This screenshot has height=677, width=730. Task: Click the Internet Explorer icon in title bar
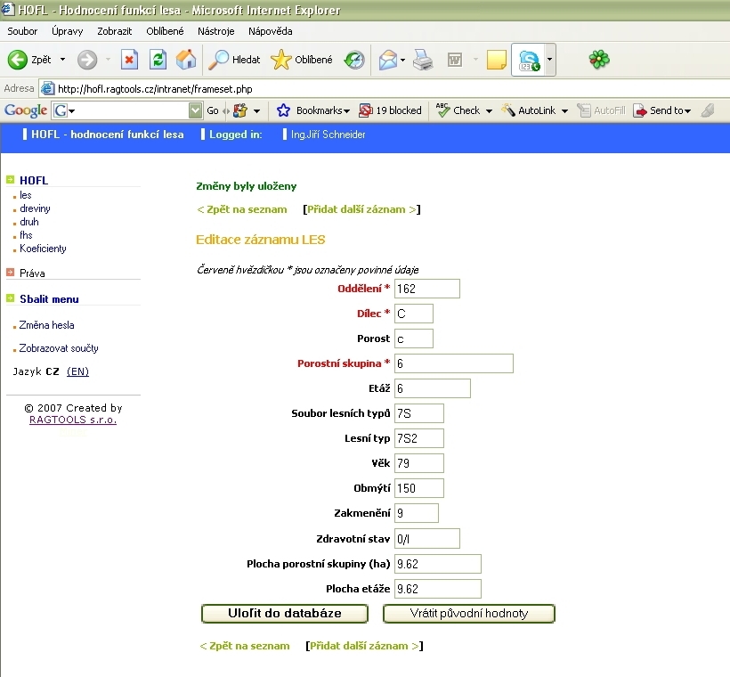(x=8, y=9)
